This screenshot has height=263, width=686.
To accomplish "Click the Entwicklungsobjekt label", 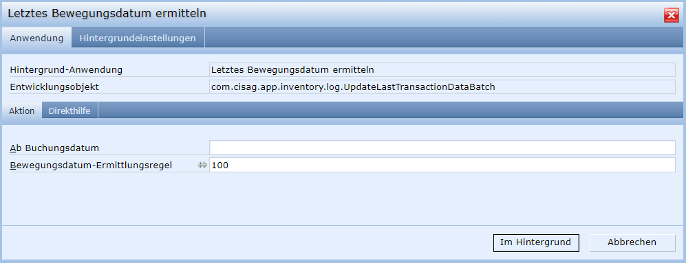I will 54,87.
